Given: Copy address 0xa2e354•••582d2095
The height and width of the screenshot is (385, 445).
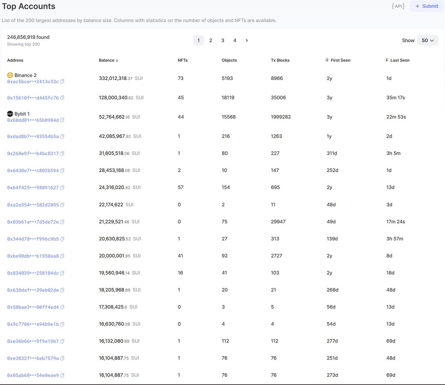Looking at the screenshot, I should 62,205.
